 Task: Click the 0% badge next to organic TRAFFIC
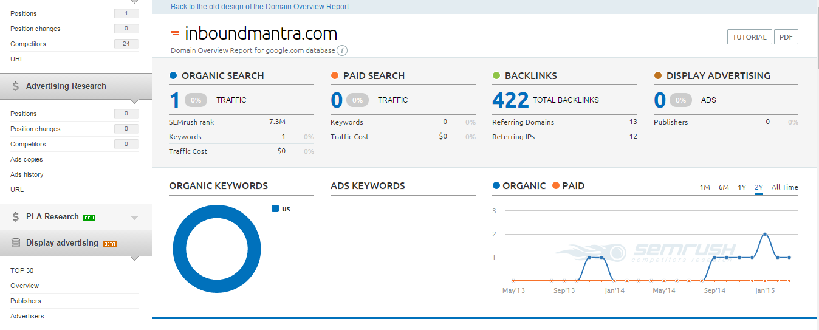(x=196, y=100)
